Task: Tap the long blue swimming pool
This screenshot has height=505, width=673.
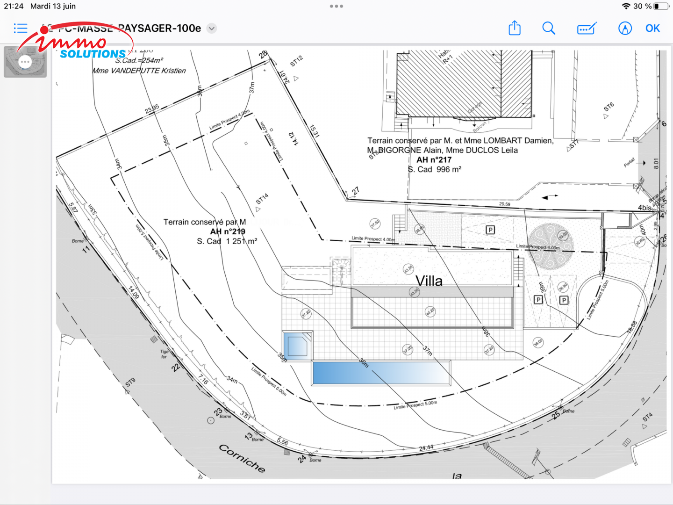Action: point(381,373)
